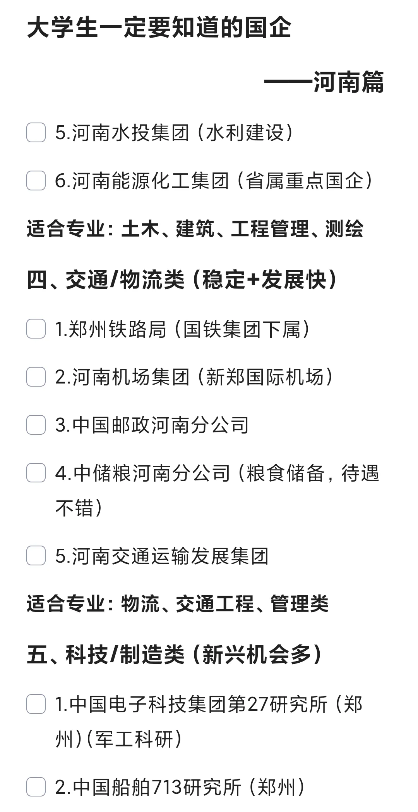Click the subtitle 河南篇
This screenshot has height=812, width=418.
(x=324, y=82)
